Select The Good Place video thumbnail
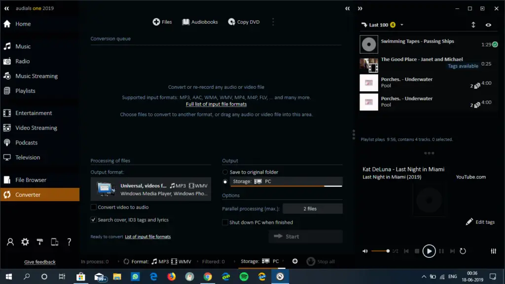 click(369, 65)
